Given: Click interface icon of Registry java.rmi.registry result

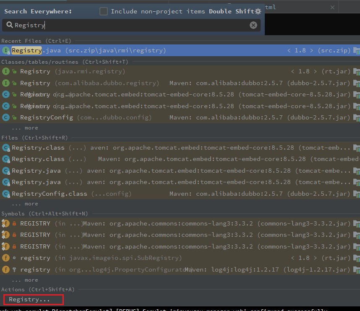Looking at the screenshot, I should (x=6, y=71).
